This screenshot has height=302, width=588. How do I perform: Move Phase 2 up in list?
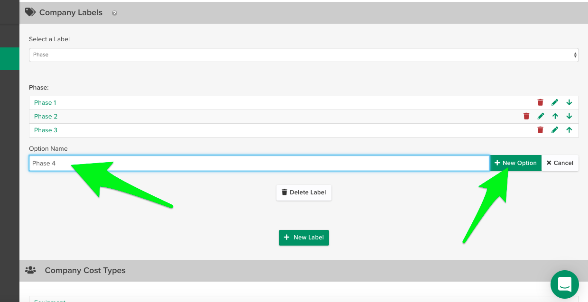click(x=555, y=116)
